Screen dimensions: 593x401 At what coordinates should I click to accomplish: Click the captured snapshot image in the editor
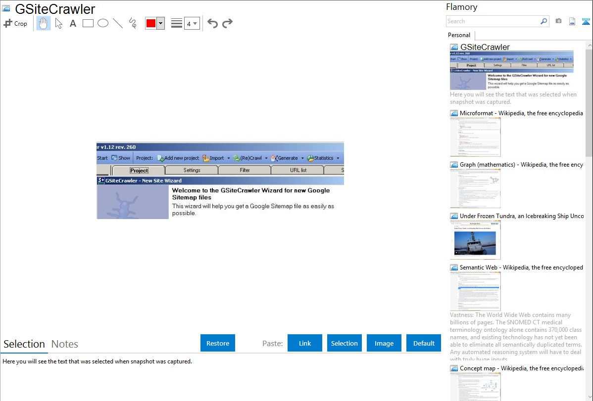(x=220, y=180)
